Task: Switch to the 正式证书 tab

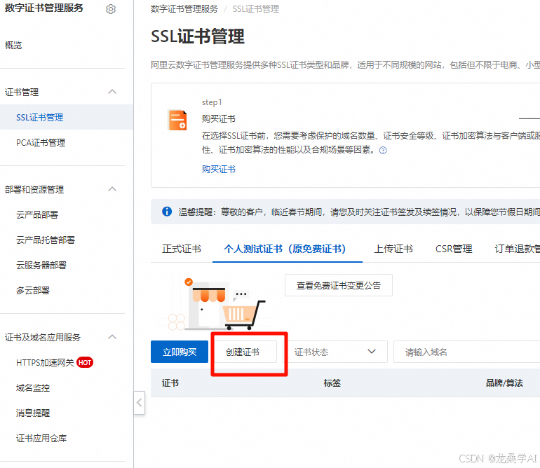Action: (182, 249)
